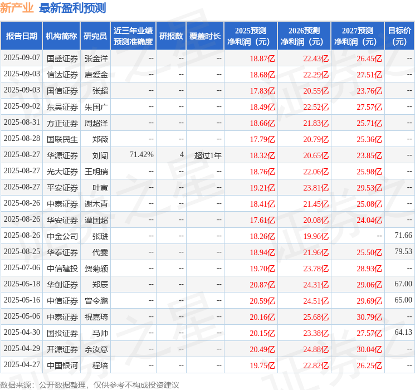Click analyst name 朱国广
415x390 pixels.
coord(96,107)
